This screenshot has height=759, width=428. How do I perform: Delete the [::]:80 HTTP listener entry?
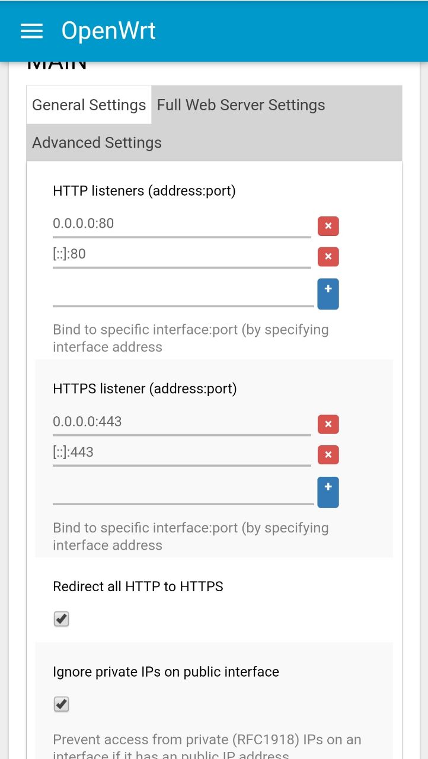click(x=328, y=257)
